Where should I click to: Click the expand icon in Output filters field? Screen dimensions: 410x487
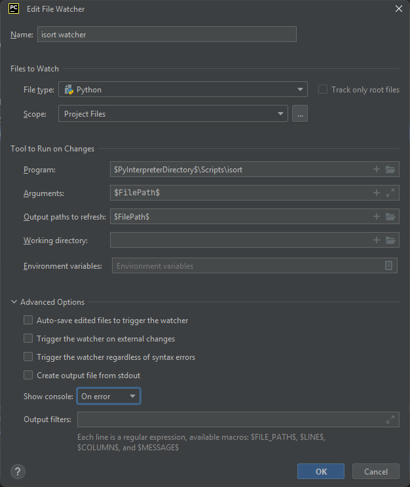[x=390, y=419]
